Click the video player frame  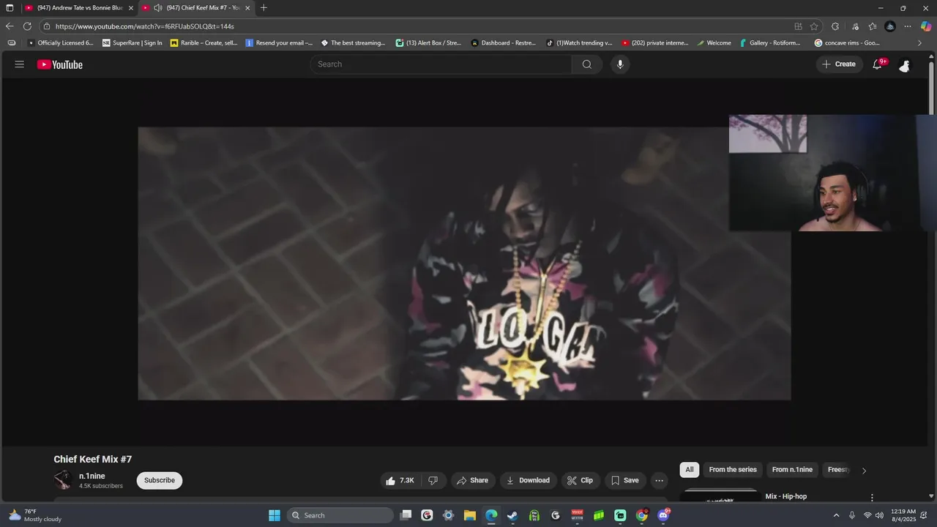(x=464, y=263)
